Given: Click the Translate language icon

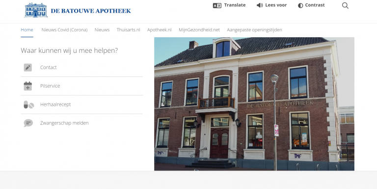Looking at the screenshot, I should coord(217,5).
